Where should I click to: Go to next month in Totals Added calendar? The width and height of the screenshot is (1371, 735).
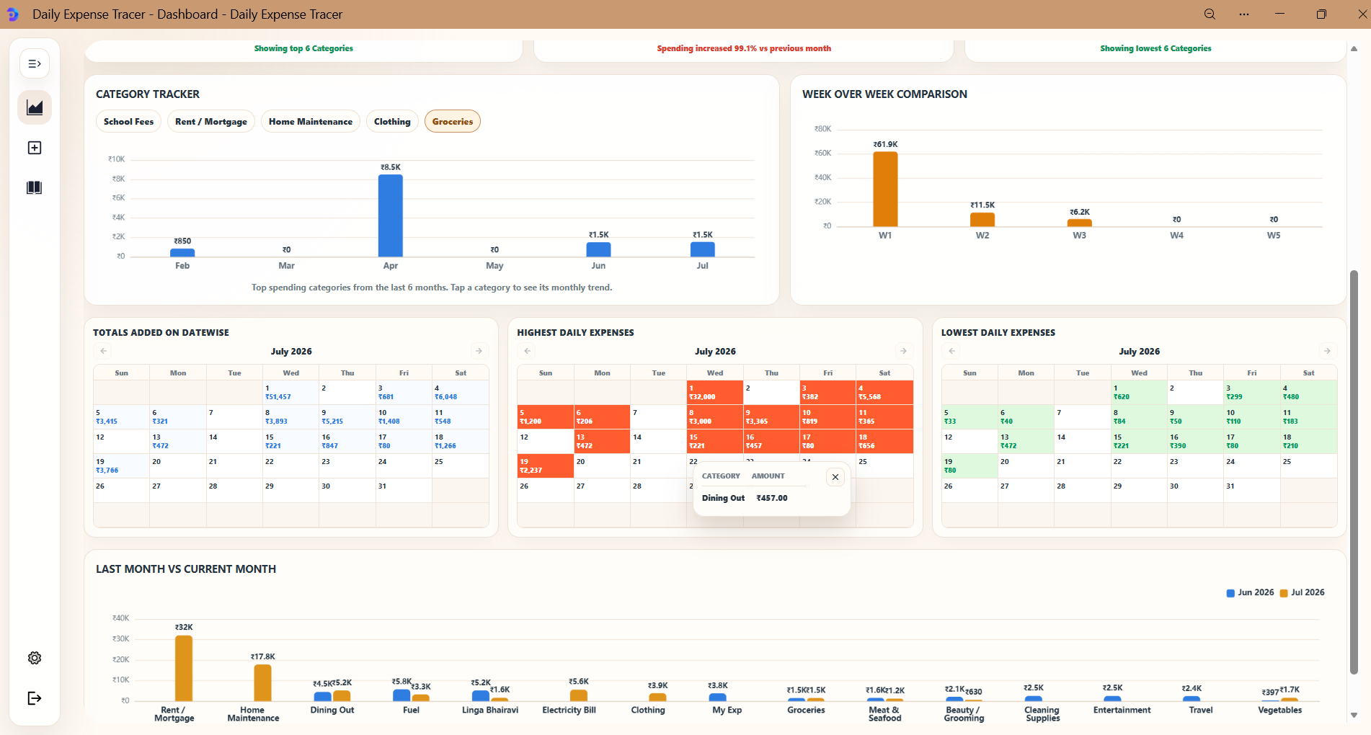479,351
